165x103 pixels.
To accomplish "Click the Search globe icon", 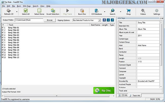I will tap(112, 11).
